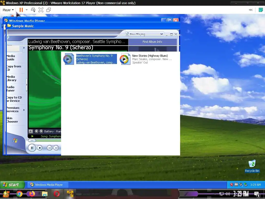Stop playback with the square stop button
265x199 pixels.
tap(40, 148)
